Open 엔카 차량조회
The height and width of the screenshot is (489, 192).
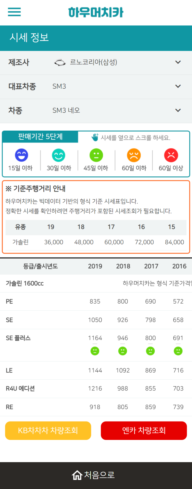(x=144, y=431)
